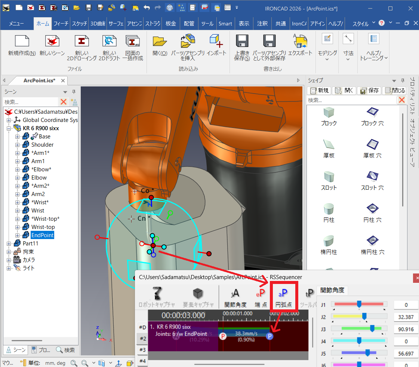Open the シーン panel options dropdown arrow
Image resolution: width=419 pixels, height=367 pixels.
click(x=65, y=92)
